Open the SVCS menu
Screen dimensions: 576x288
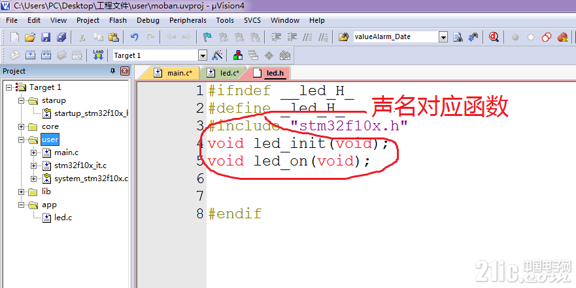(252, 20)
